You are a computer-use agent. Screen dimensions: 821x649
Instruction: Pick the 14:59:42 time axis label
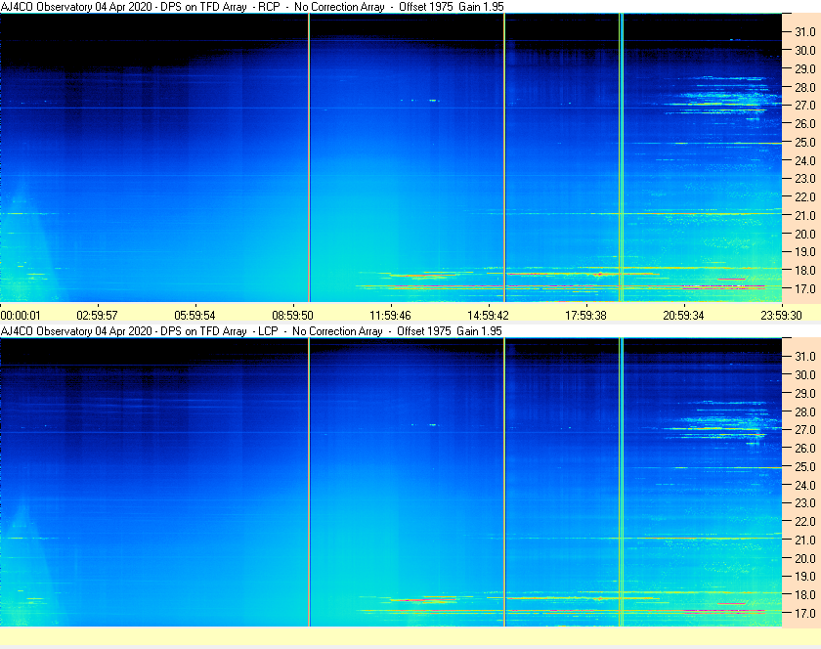tap(488, 316)
